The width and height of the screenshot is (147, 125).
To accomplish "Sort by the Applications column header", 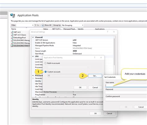I will (100, 29).
